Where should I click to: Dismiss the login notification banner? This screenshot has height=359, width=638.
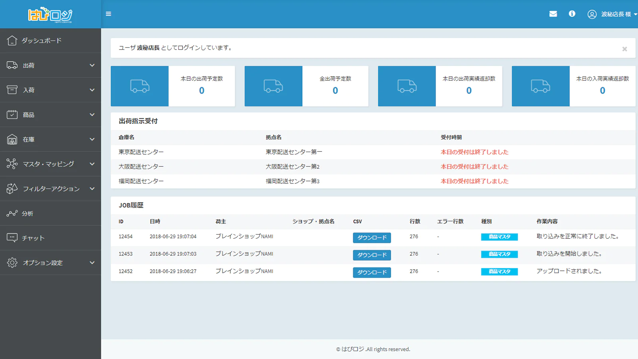point(624,49)
